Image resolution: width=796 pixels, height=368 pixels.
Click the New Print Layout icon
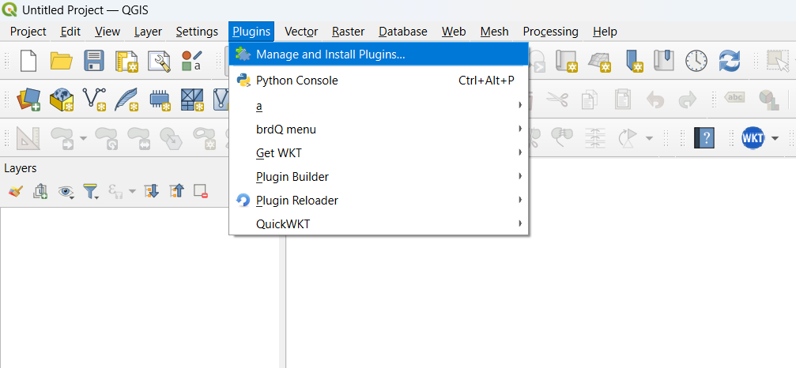pyautogui.click(x=126, y=61)
